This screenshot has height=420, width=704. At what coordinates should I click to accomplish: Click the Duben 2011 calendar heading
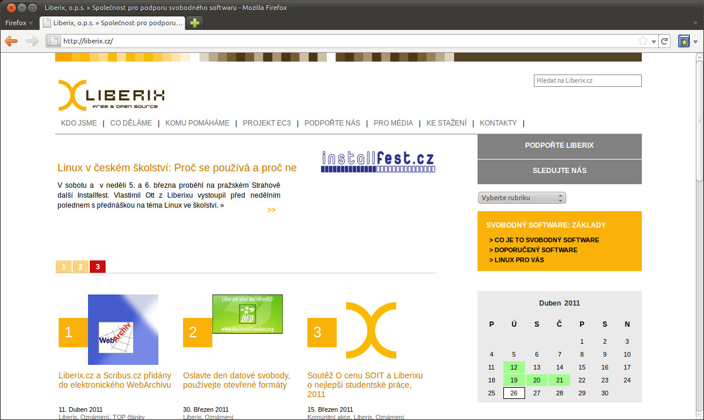[x=560, y=303]
